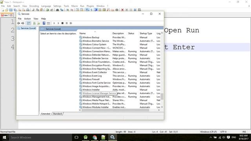This screenshot has height=141, width=251.
Task: Zoom in via Notepad++ toolbar
Action: click(x=67, y=10)
